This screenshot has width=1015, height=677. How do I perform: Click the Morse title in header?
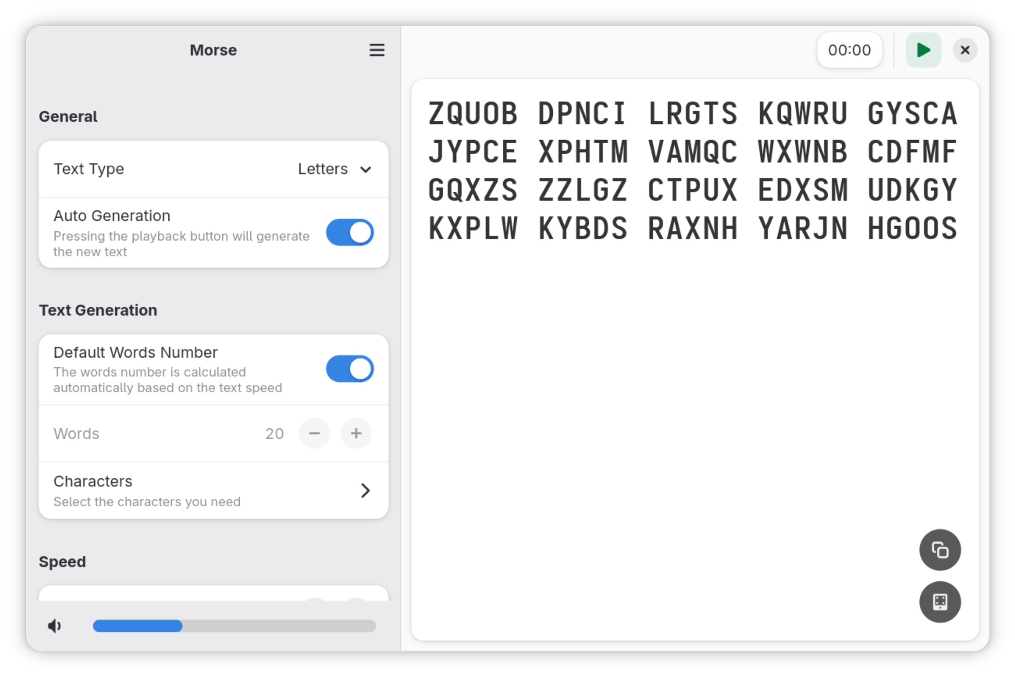pyautogui.click(x=213, y=50)
